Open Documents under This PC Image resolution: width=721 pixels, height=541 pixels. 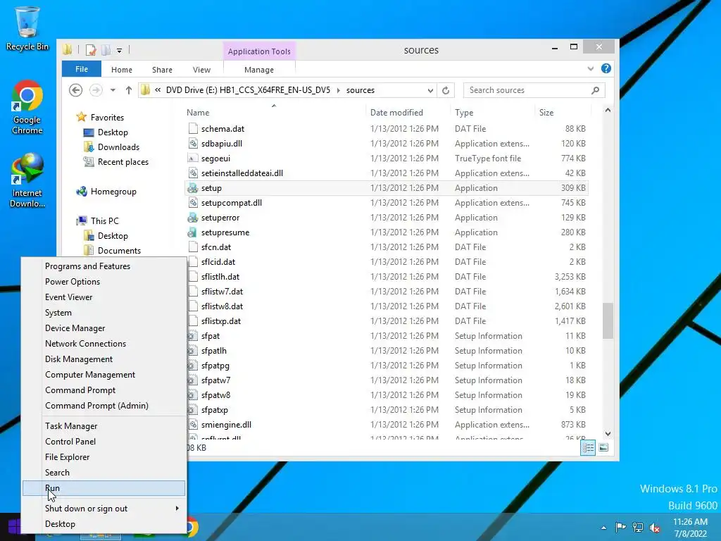(119, 251)
